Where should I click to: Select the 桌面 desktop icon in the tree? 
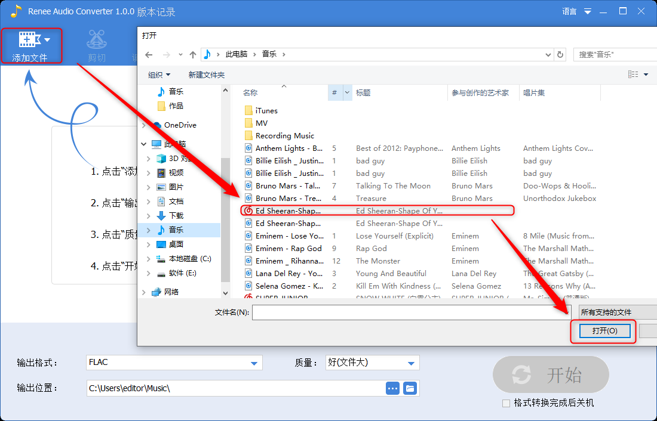point(161,244)
